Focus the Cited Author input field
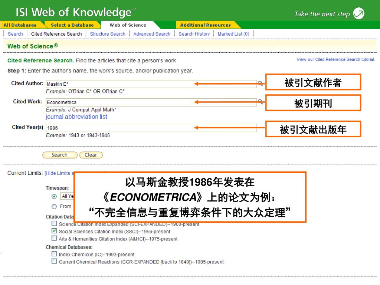The width and height of the screenshot is (380, 285). [x=151, y=84]
